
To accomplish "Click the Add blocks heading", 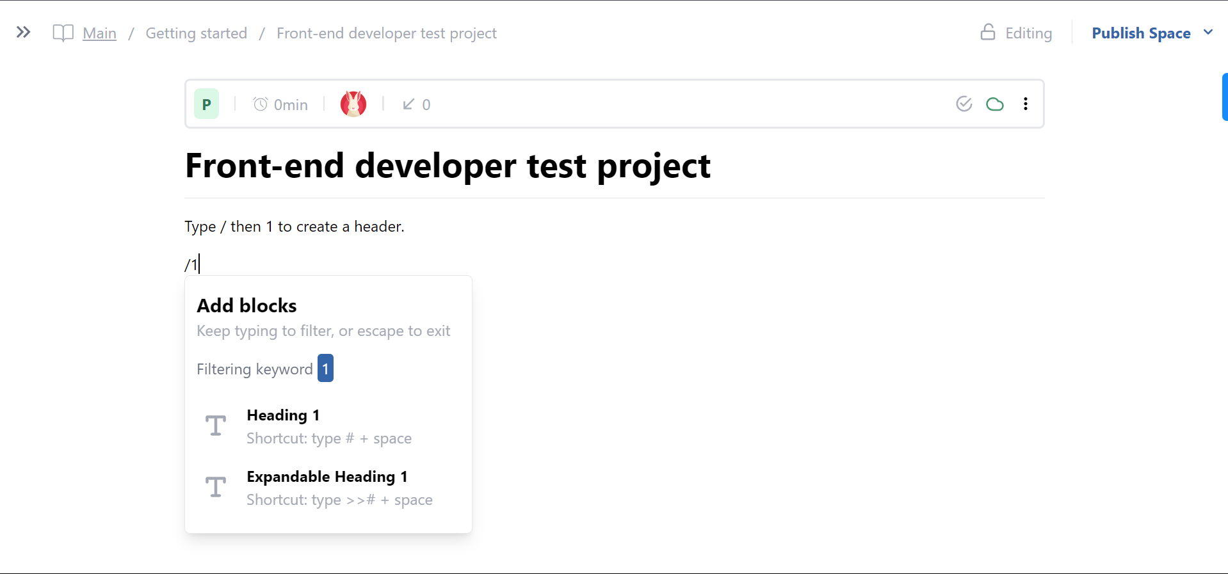I will [x=246, y=306].
